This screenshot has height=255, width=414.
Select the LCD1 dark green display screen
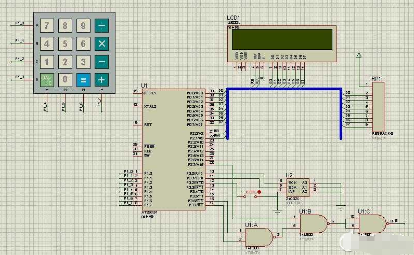coord(282,39)
